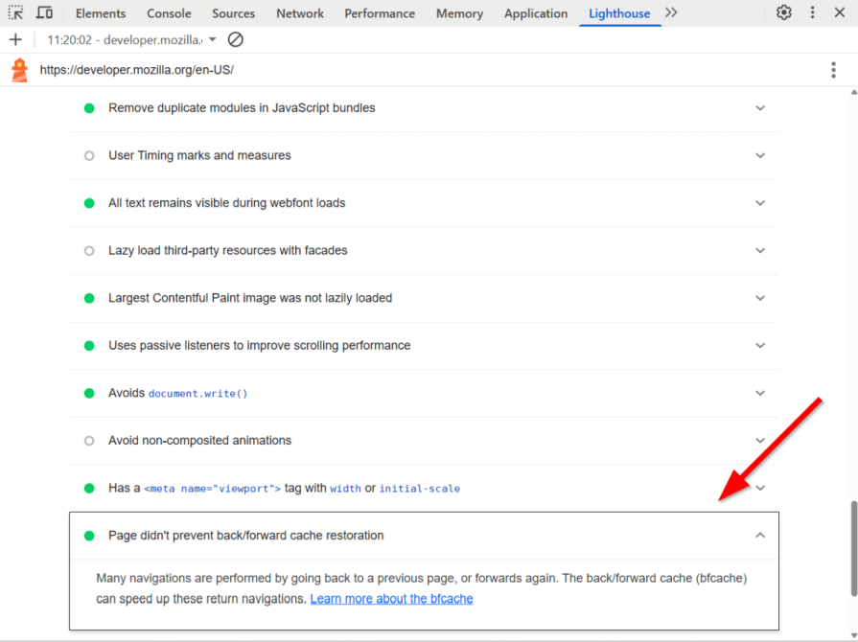858x642 pixels.
Task: Click the developer.mozilla.org URL text
Action: [136, 69]
